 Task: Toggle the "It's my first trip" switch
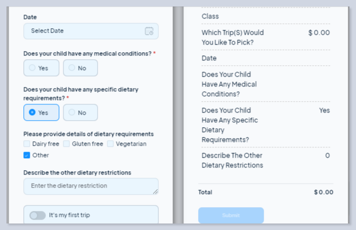point(37,215)
